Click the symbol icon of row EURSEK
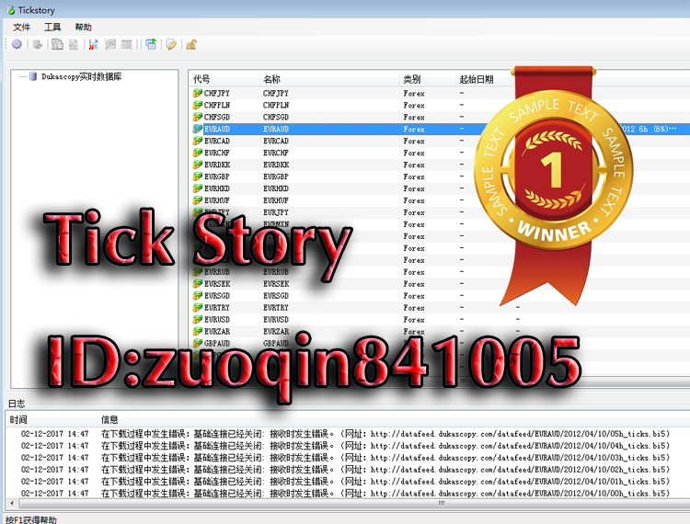 click(198, 283)
